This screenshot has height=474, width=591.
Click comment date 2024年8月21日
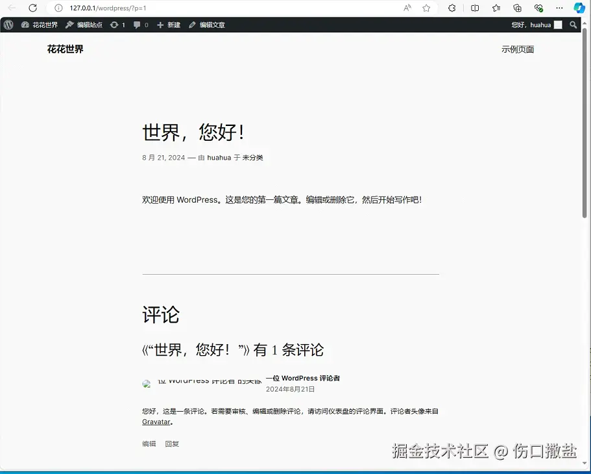[x=290, y=389]
